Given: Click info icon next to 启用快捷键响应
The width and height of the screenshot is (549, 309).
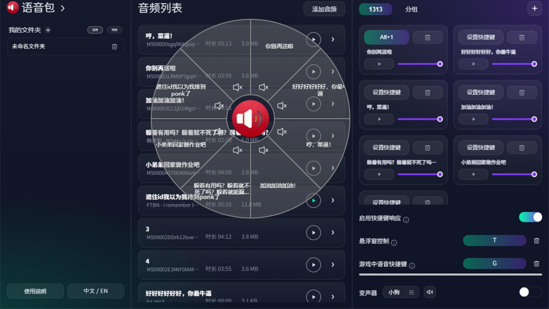Looking at the screenshot, I should [x=406, y=219].
